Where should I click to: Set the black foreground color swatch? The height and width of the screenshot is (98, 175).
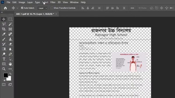pos(5,75)
